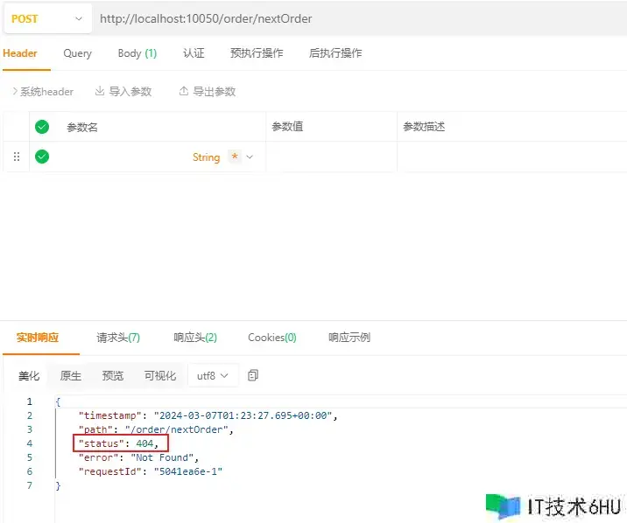Switch to the Body (1) tab
This screenshot has width=627, height=523.
click(x=137, y=53)
